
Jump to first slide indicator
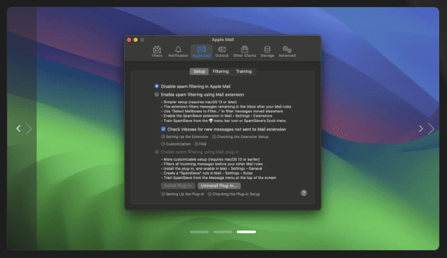199,232
